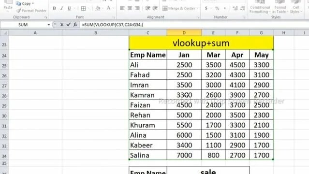Activate the Format Painter
Image resolution: width=309 pixels, height=174 pixels.
[x=31, y=11]
